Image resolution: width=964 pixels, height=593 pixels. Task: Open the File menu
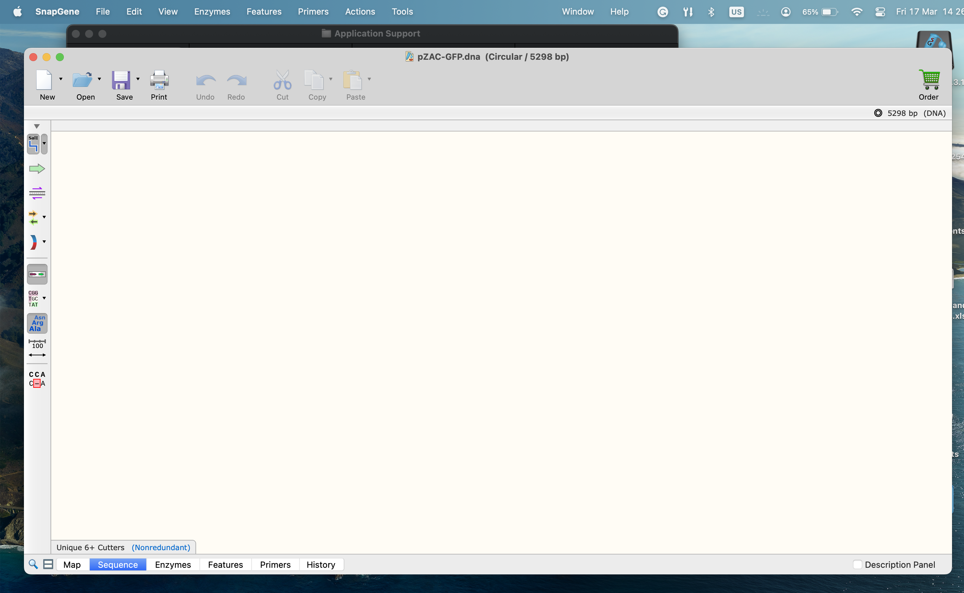102,12
